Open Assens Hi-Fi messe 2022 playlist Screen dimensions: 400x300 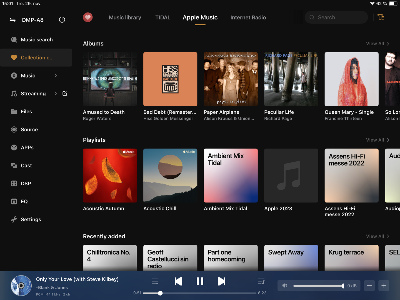tap(352, 176)
